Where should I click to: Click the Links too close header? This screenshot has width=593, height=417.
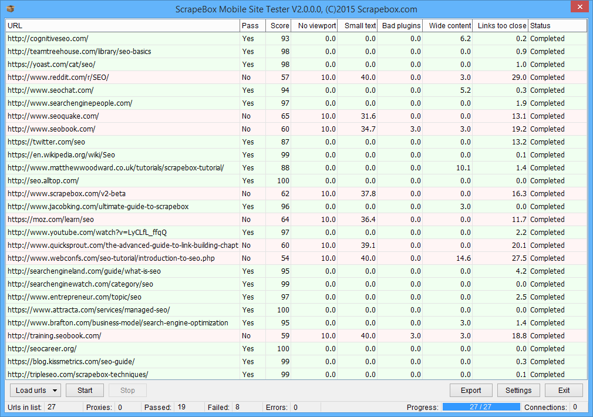pyautogui.click(x=501, y=26)
